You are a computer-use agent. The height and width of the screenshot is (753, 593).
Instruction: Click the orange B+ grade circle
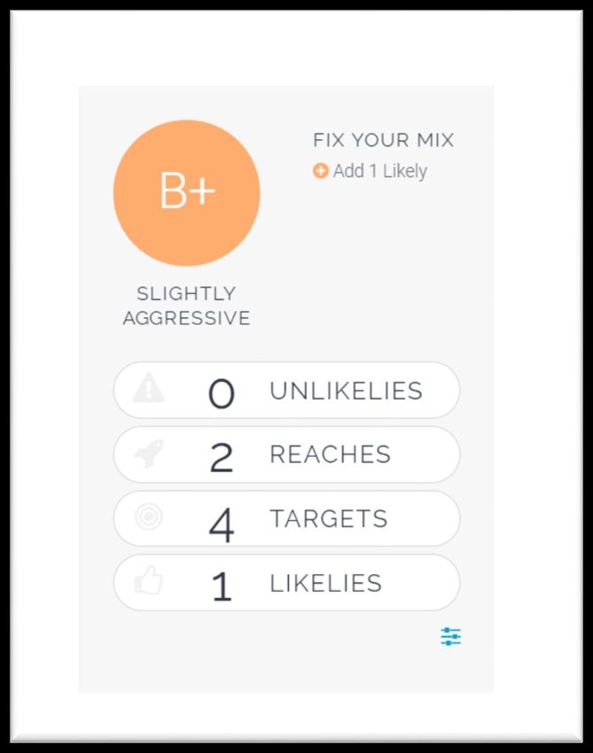tap(186, 193)
